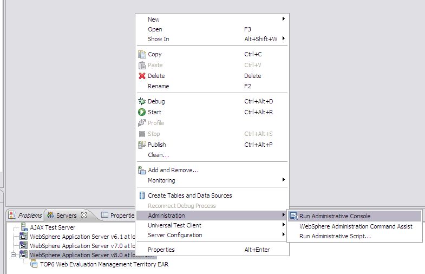
Task: Collapse the WebSphere v8.0 server node
Action: click(14, 255)
